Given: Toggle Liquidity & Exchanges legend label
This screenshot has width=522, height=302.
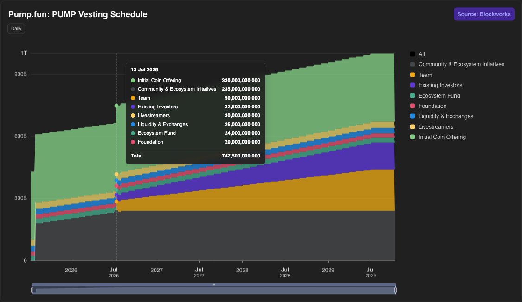Looking at the screenshot, I should coord(446,116).
